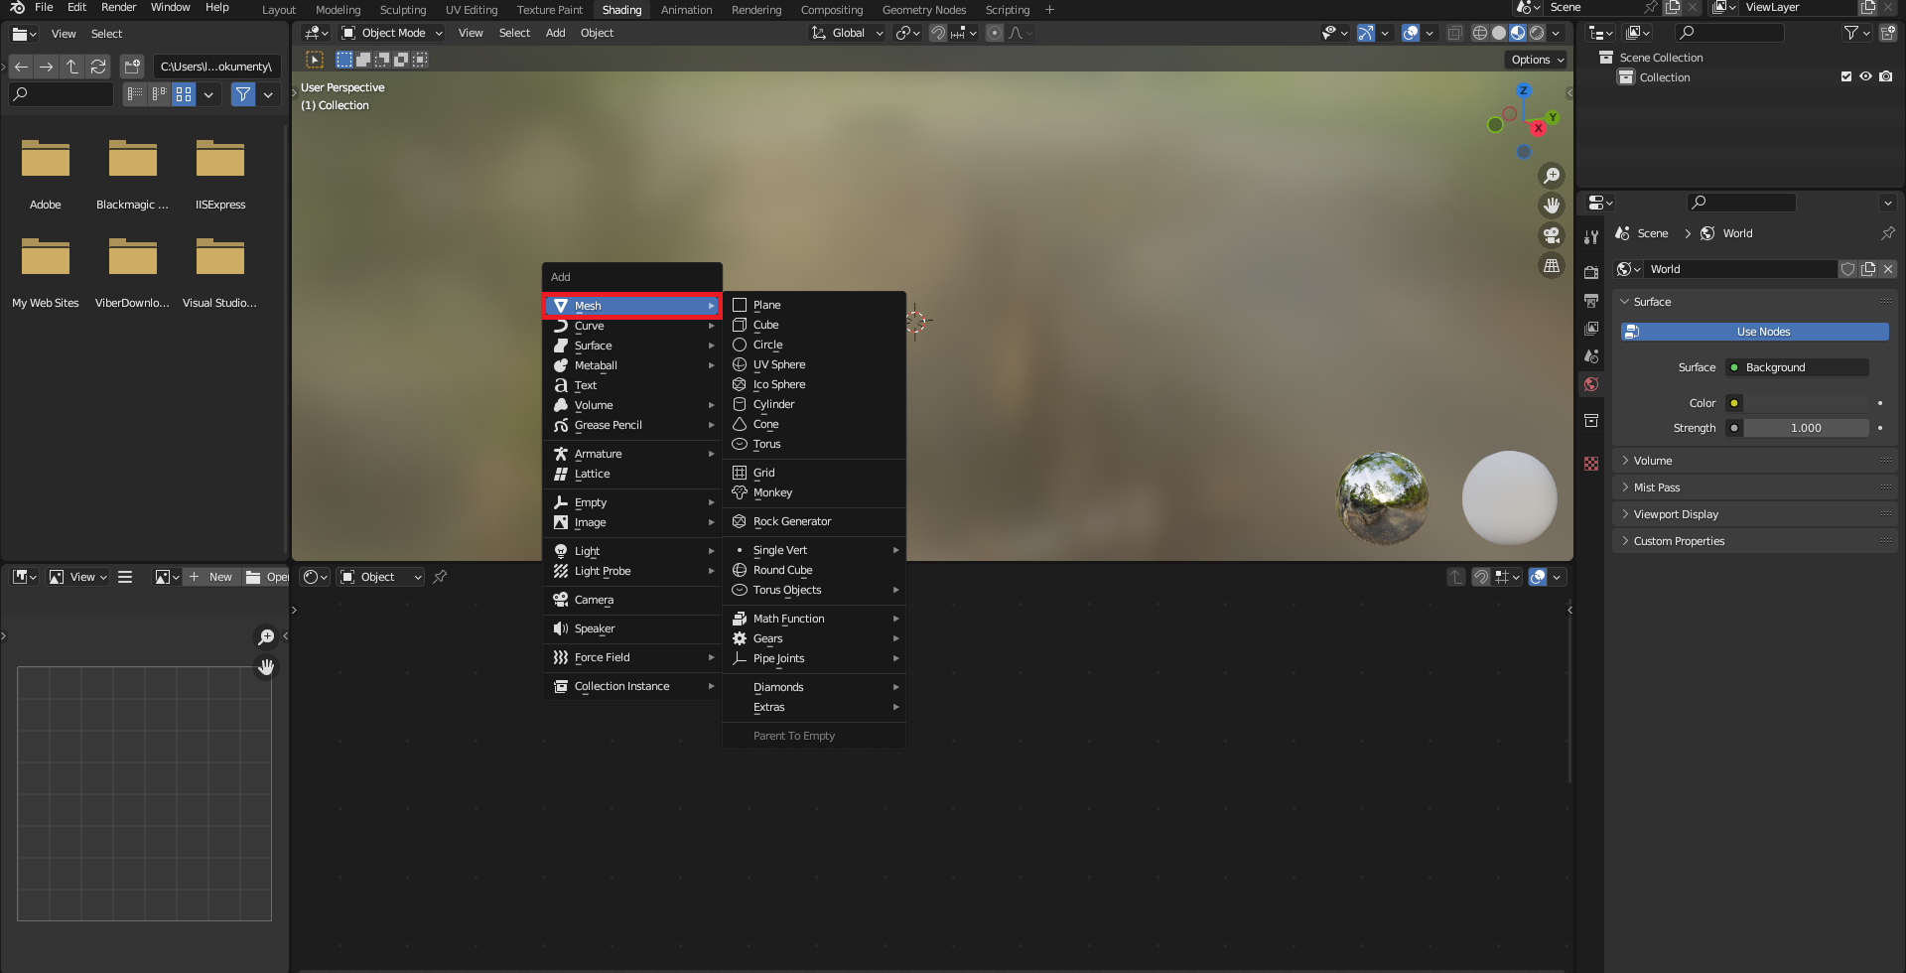
Task: Click the file browser refresh icon
Action: [x=98, y=67]
